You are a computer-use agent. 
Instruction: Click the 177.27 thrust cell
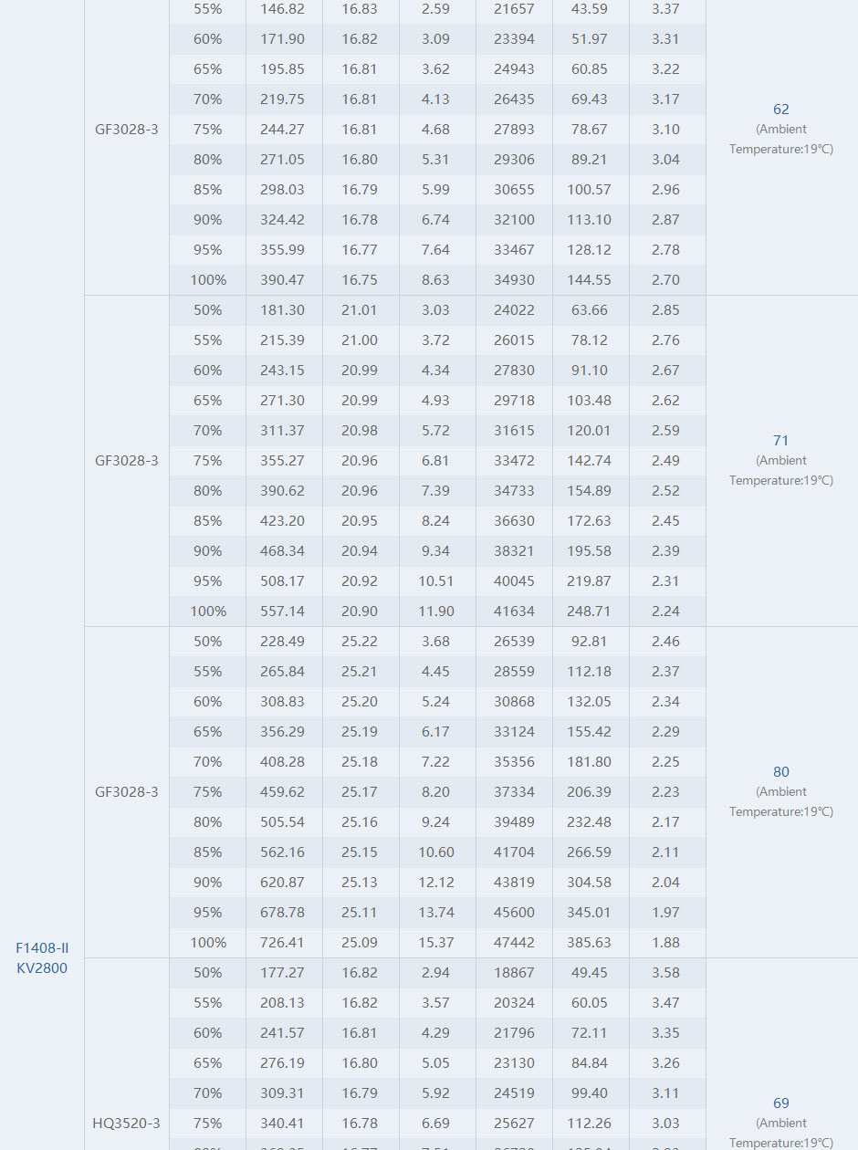click(283, 973)
